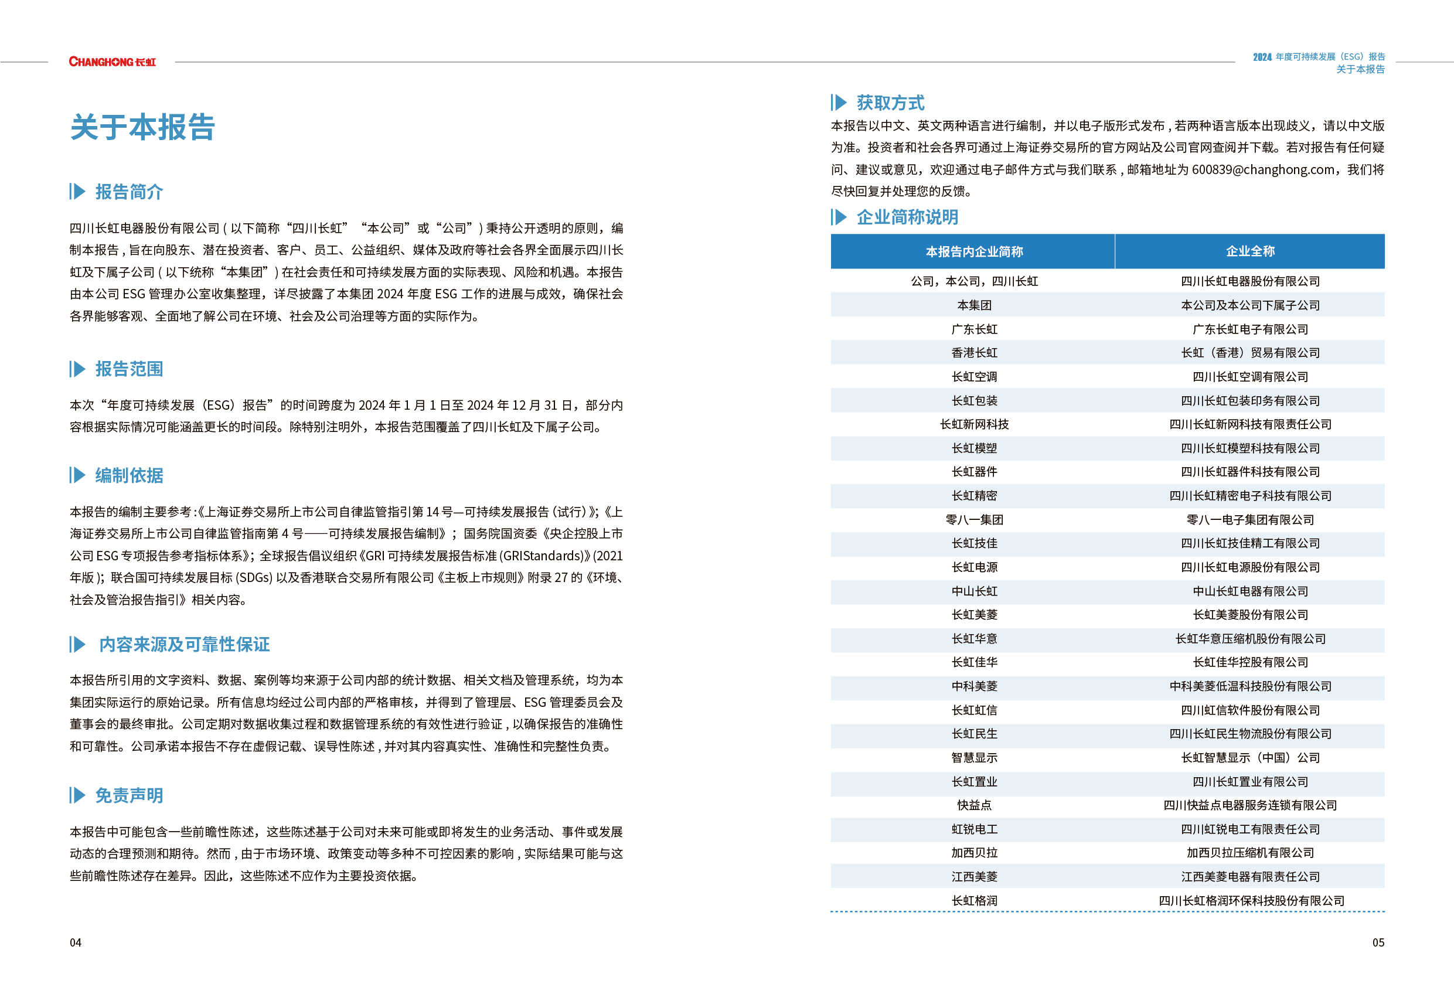Screen dimensions: 1454x987
Task: Click the main title 关于本报告
Action: (x=142, y=127)
